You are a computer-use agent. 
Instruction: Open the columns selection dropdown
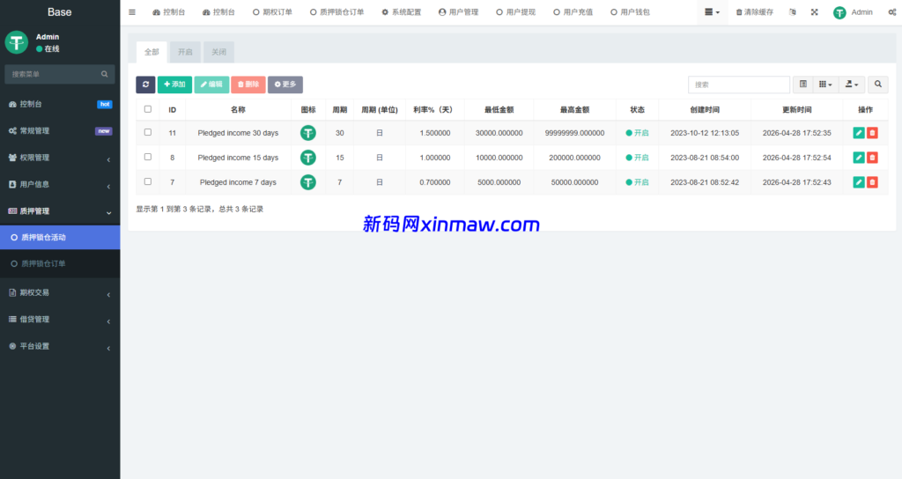825,85
